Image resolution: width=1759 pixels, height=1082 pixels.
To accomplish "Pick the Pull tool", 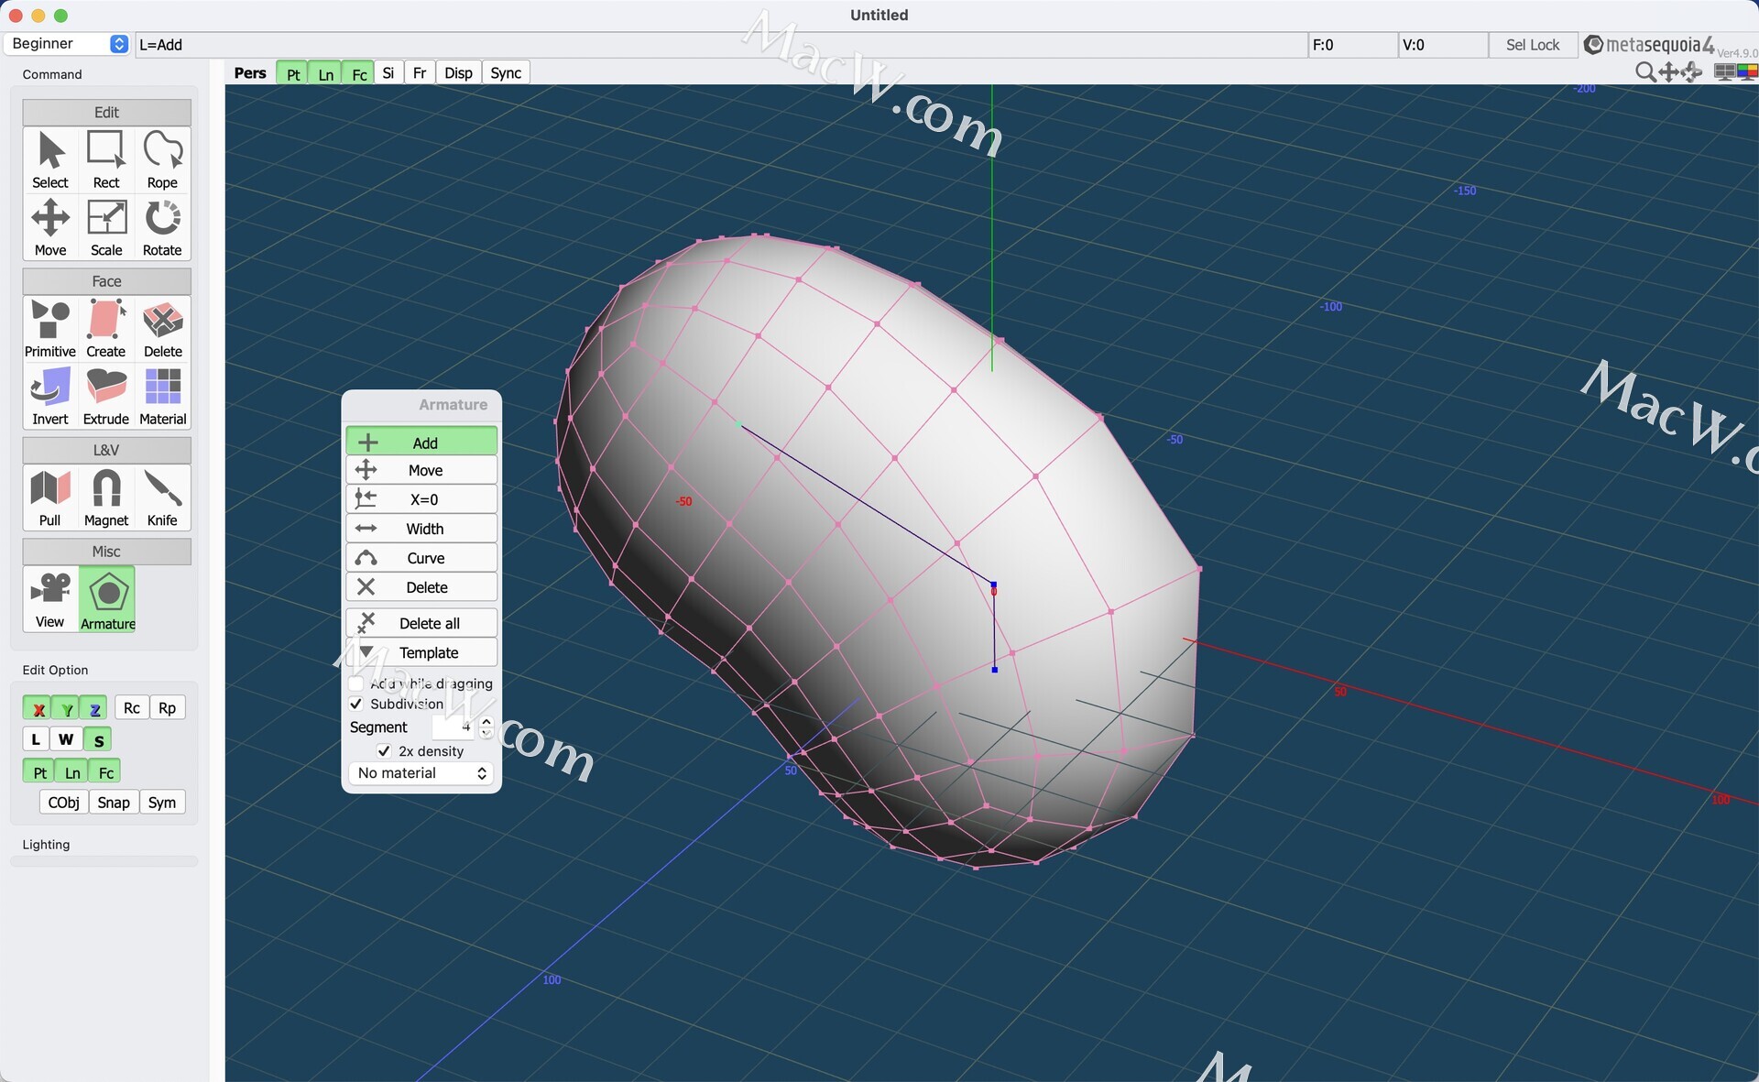I will tap(50, 497).
